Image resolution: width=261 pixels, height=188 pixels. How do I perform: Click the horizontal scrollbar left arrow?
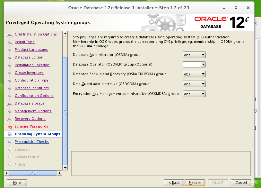click(x=6, y=173)
